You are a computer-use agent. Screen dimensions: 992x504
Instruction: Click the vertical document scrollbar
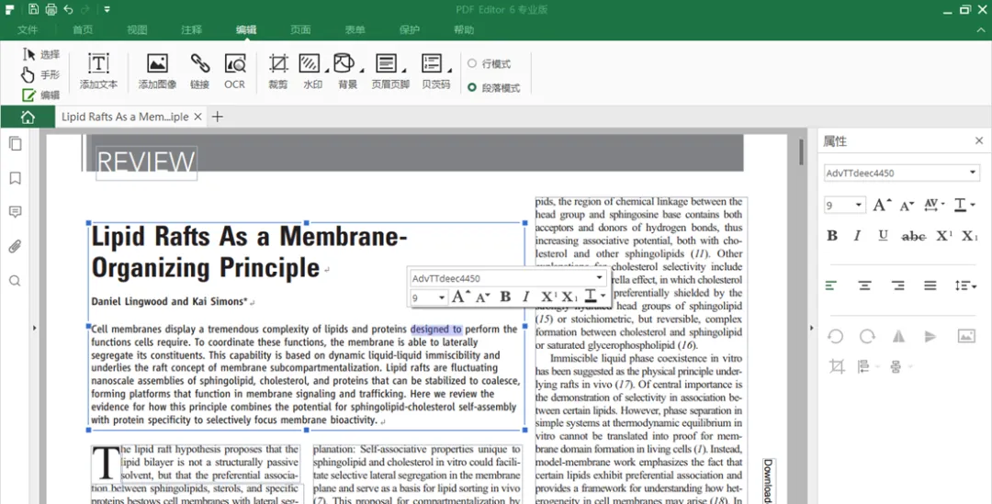pos(801,151)
